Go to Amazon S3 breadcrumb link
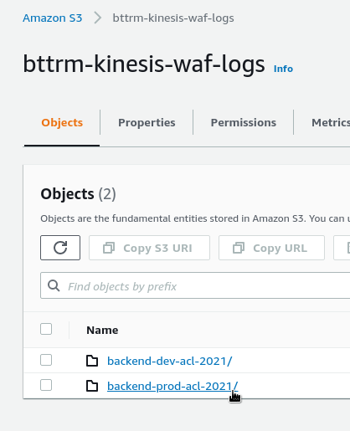Viewport: 350px width, 431px height. click(x=53, y=18)
